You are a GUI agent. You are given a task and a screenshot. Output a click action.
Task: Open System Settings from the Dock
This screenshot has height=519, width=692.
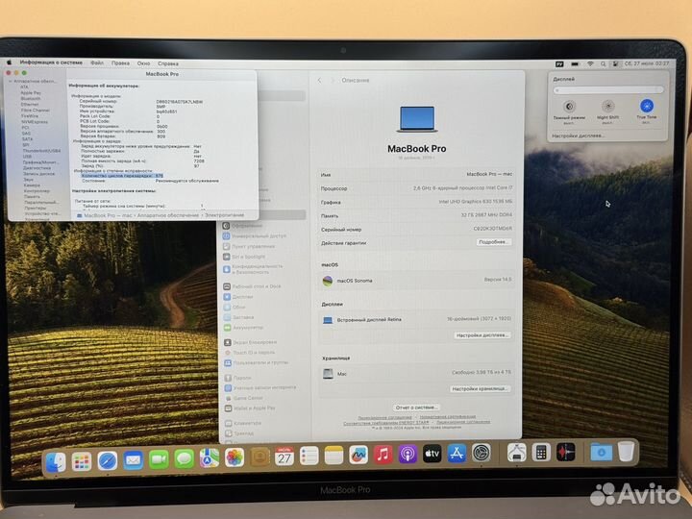tap(482, 453)
